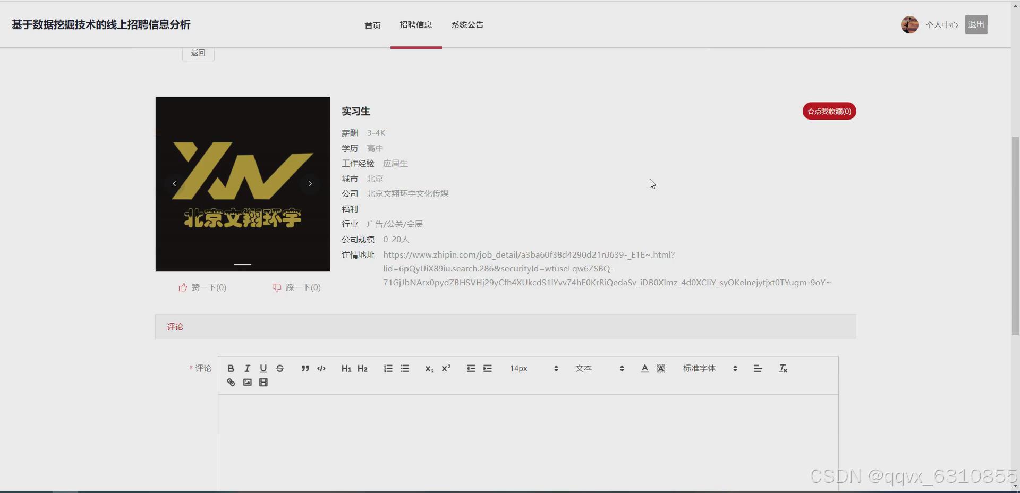
Task: Apply Heading 1 style
Action: click(346, 368)
